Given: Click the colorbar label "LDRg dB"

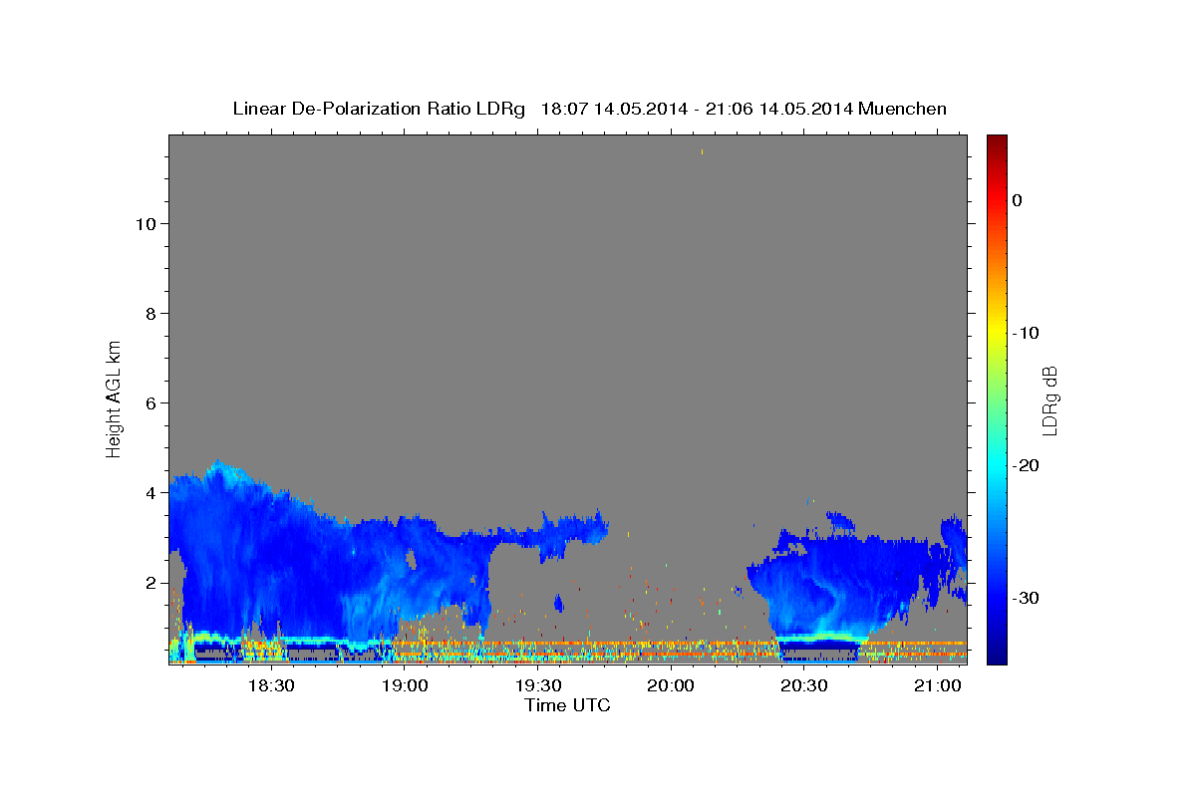Looking at the screenshot, I should [x=1049, y=399].
